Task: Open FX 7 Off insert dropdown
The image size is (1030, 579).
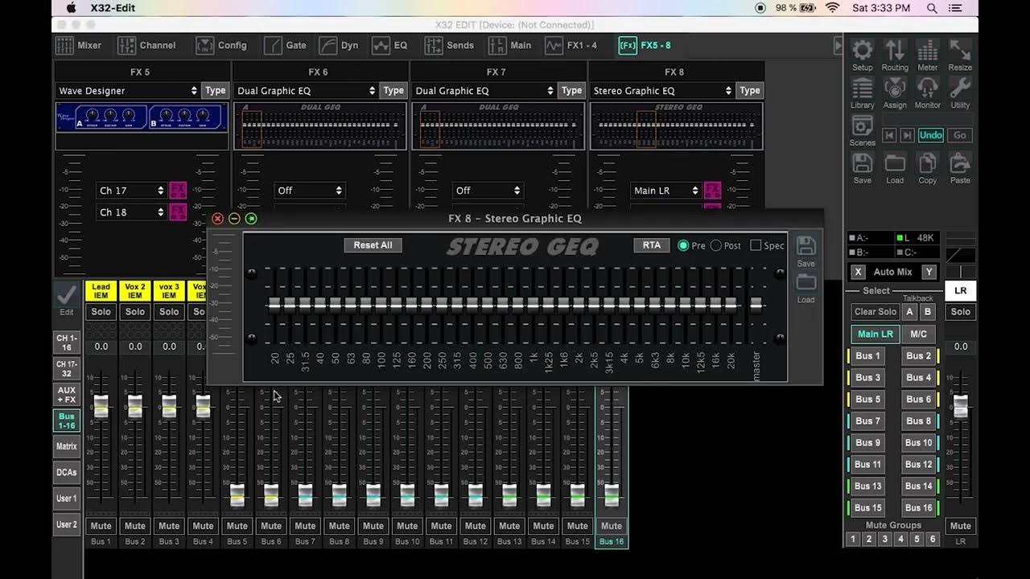Action: pos(488,191)
